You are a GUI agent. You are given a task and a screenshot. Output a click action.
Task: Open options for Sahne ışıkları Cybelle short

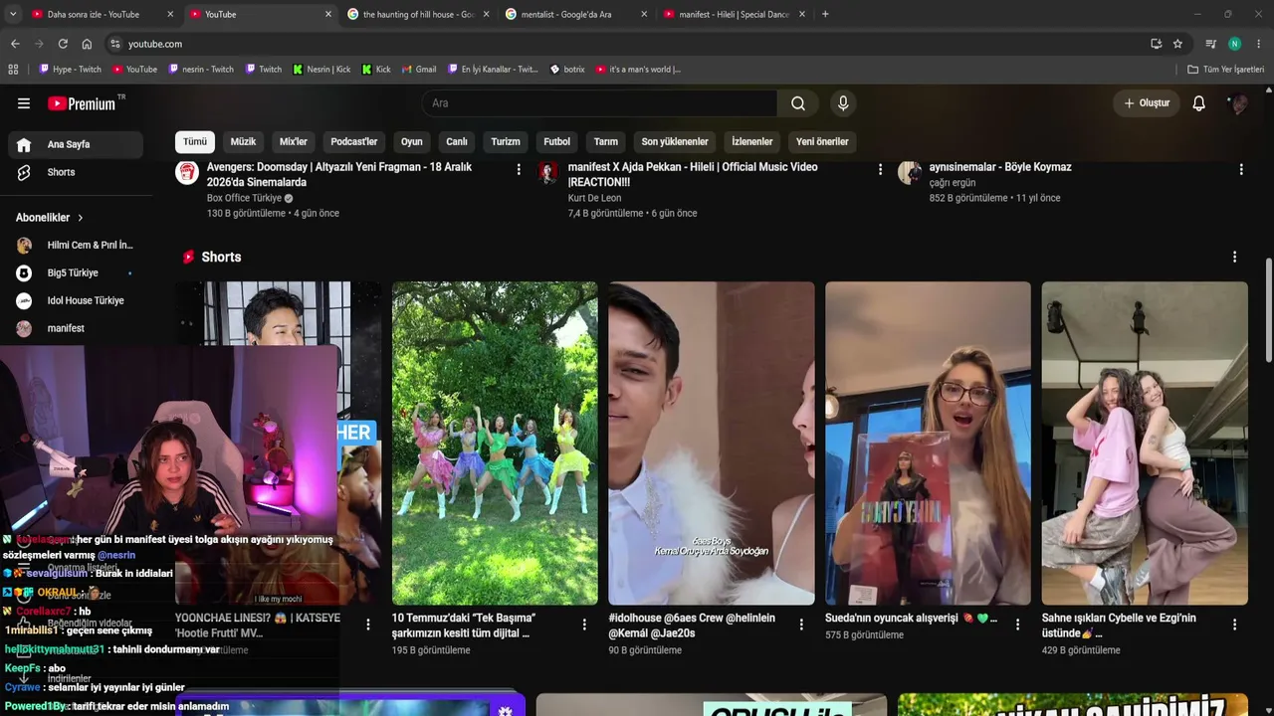[x=1234, y=625]
